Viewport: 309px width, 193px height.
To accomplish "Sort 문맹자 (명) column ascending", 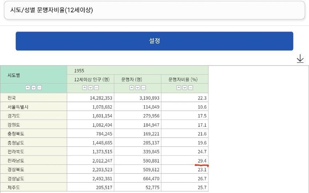I will (x=132, y=88).
